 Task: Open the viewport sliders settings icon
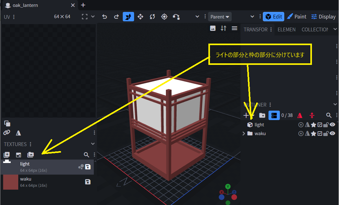pyautogui.click(x=223, y=28)
